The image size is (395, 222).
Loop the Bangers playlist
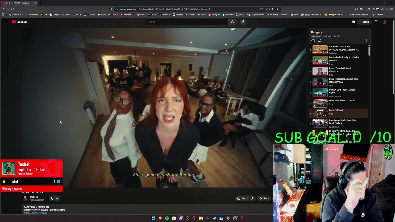click(x=313, y=41)
